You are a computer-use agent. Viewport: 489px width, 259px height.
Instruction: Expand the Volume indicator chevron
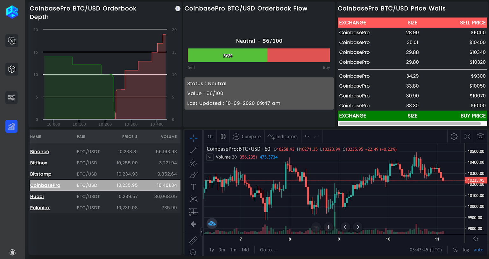[x=210, y=157]
